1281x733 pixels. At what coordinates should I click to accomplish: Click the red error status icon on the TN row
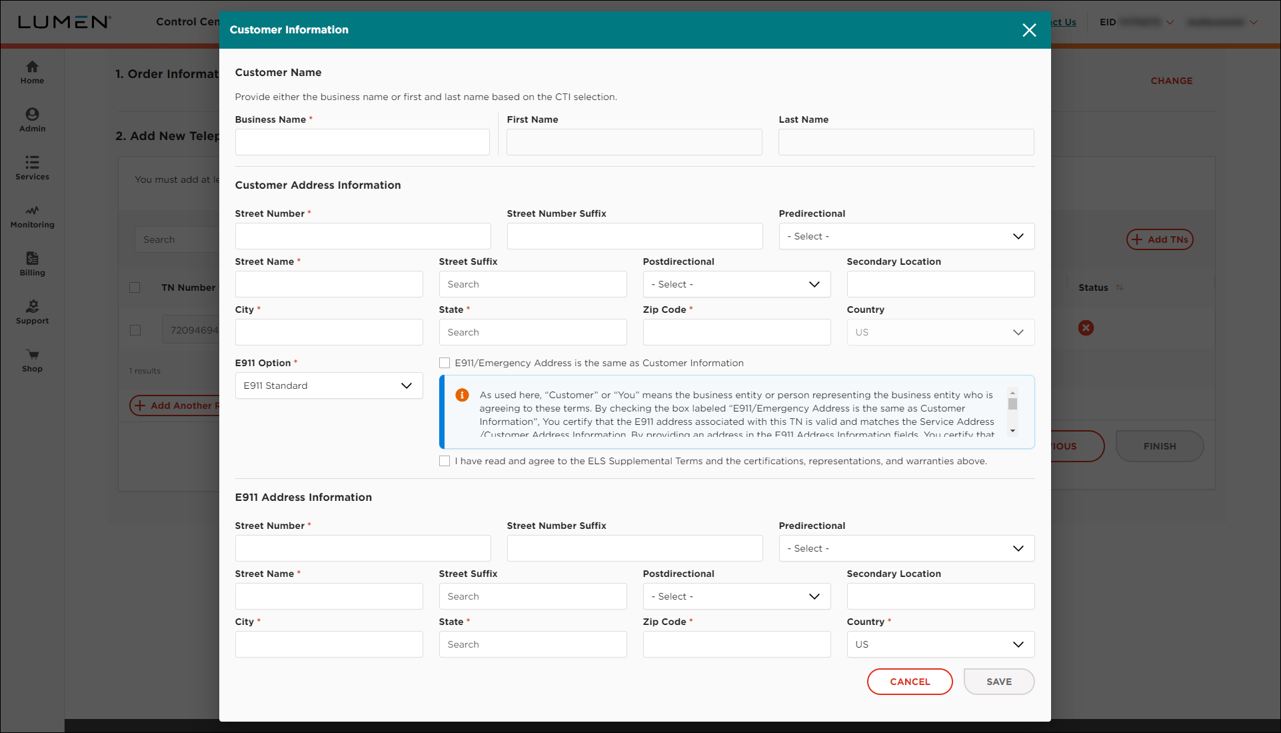tap(1086, 327)
